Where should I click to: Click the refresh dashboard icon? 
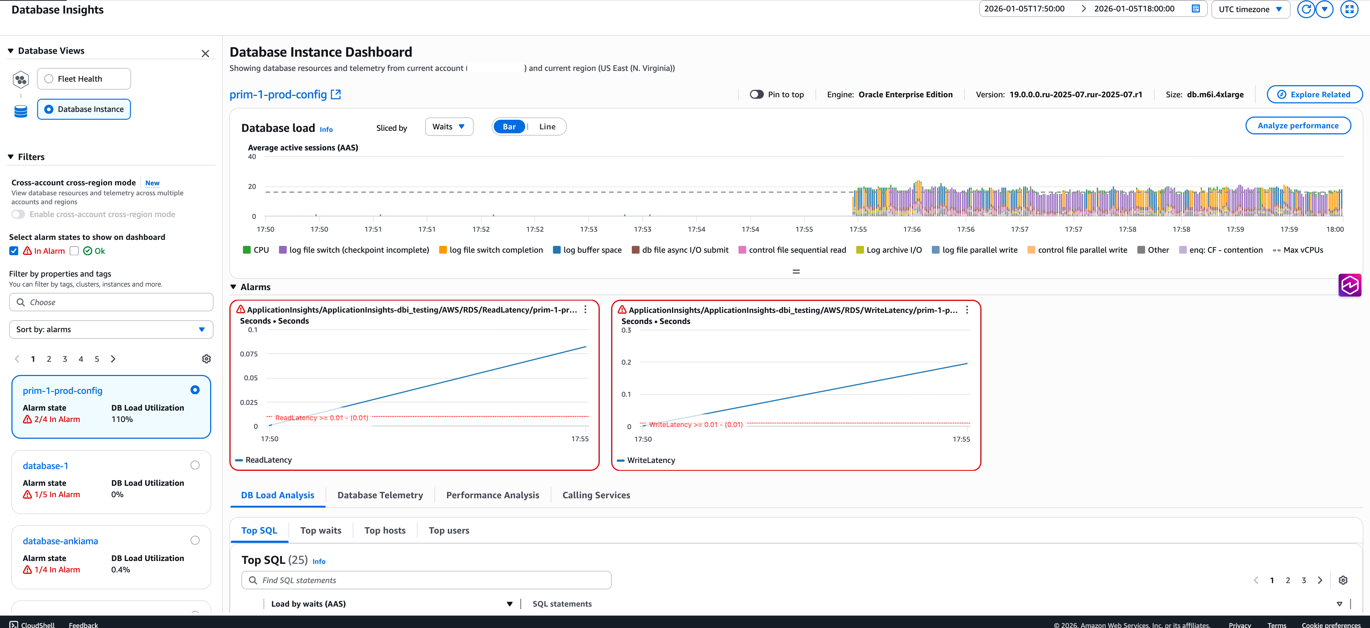(x=1306, y=9)
